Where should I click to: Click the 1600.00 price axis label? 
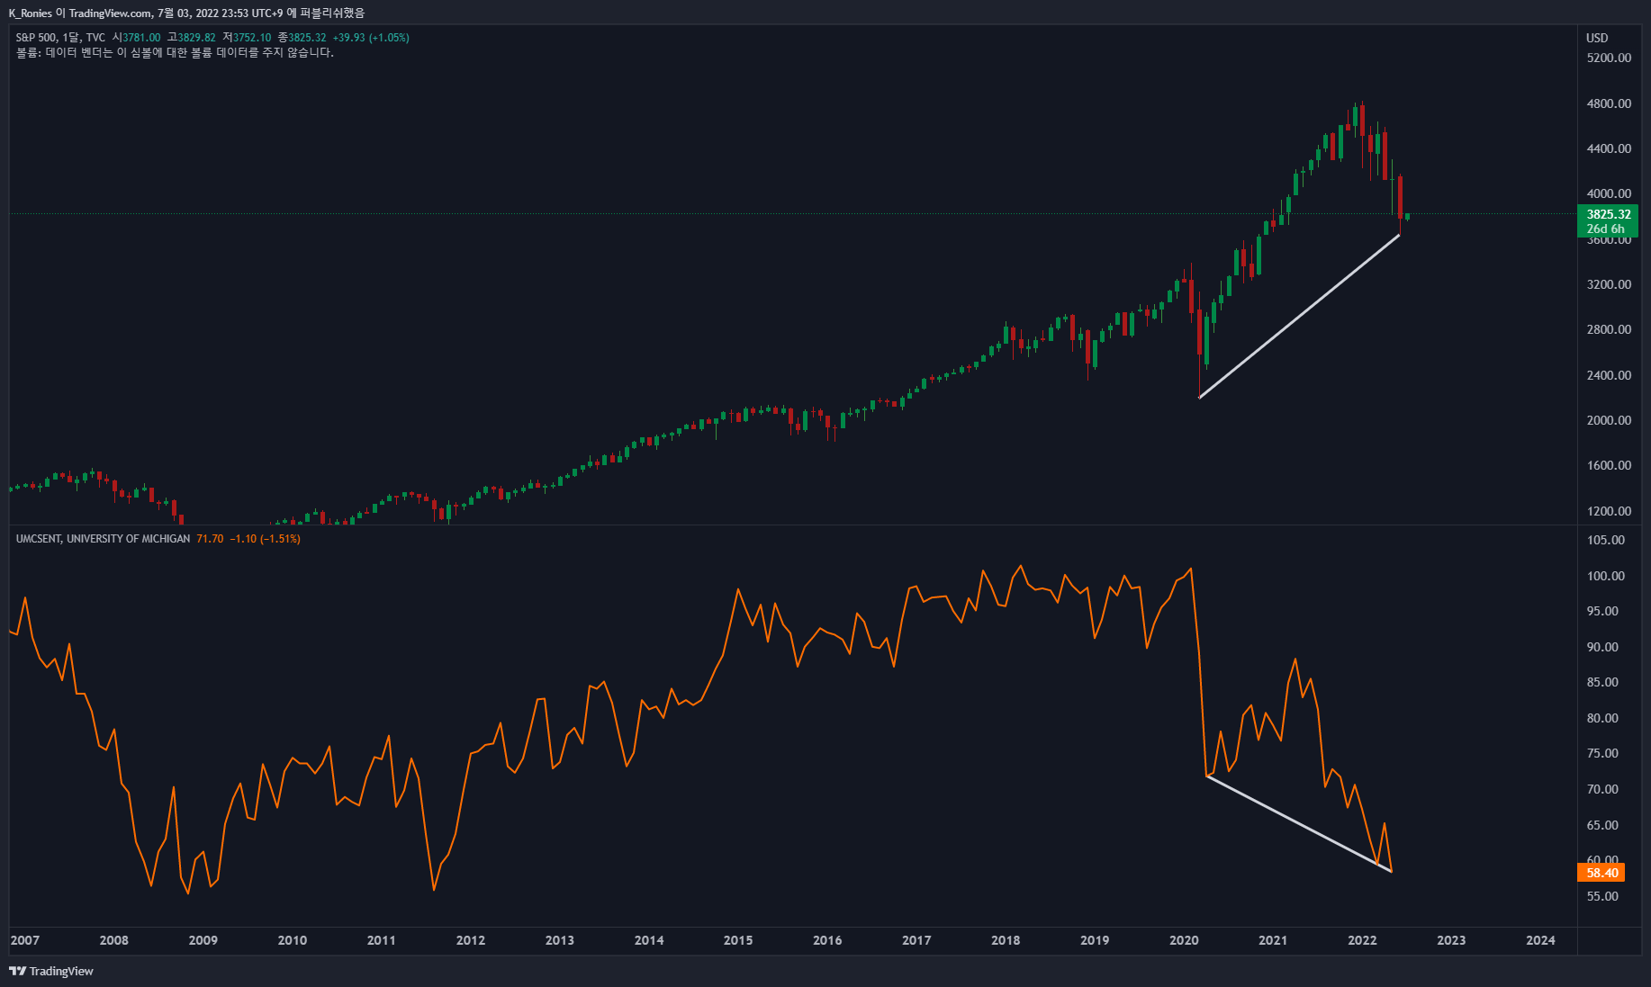1609,465
